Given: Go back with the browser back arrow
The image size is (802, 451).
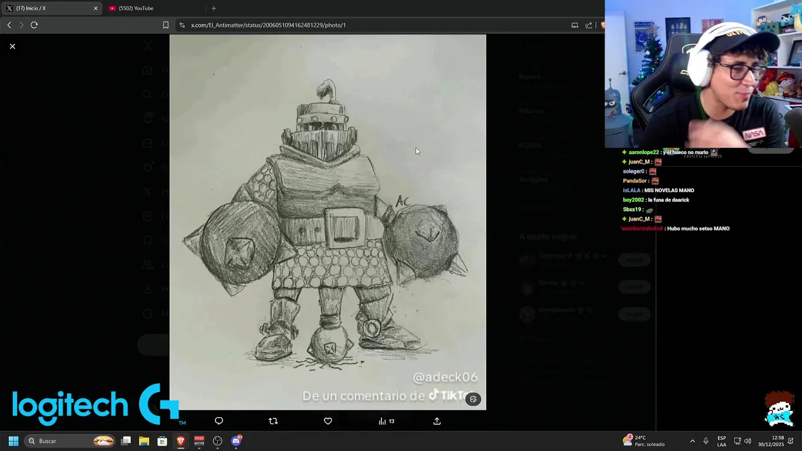Looking at the screenshot, I should point(9,25).
